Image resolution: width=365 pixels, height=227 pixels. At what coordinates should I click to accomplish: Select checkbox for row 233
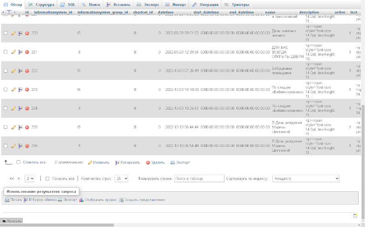5,90
